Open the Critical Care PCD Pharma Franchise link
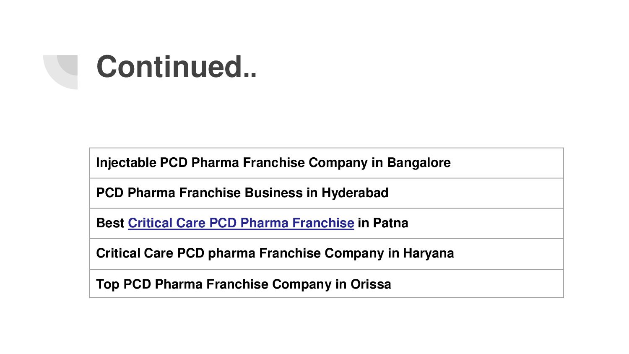Viewport: 629px width, 354px height. (x=241, y=223)
